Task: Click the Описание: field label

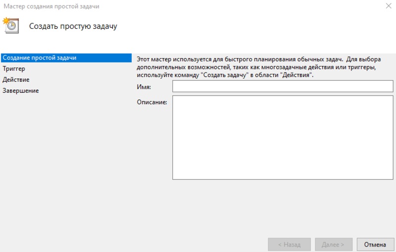Action: (x=152, y=102)
